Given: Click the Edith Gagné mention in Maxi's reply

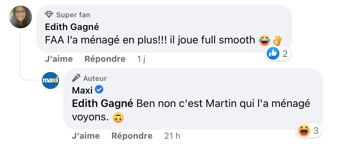Looking at the screenshot, I should tap(102, 104).
